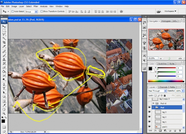Select the Crop tool
This screenshot has width=186, height=134.
tap(4, 42)
